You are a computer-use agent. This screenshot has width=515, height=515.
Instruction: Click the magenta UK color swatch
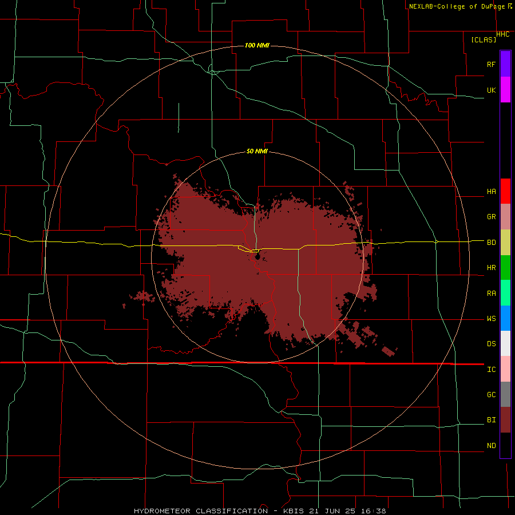pyautogui.click(x=505, y=90)
